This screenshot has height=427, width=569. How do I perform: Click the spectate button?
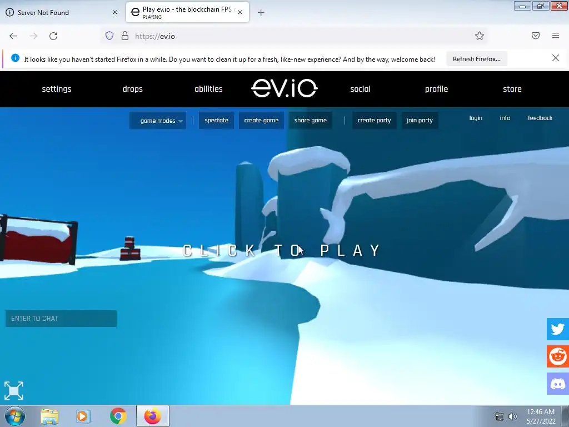click(x=216, y=120)
